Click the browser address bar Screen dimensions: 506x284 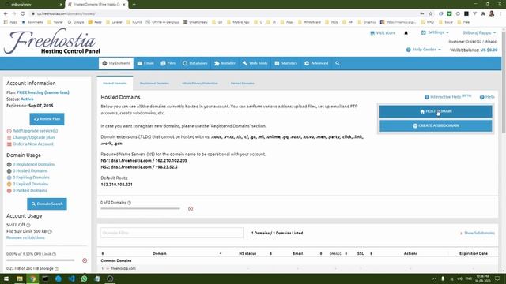223,13
